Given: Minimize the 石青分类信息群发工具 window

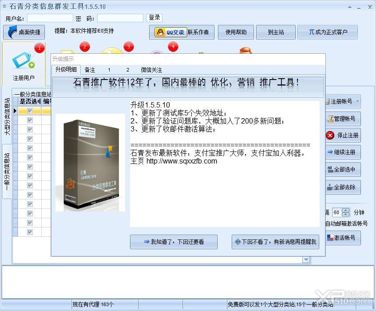Looking at the screenshot, I should click(359, 7).
